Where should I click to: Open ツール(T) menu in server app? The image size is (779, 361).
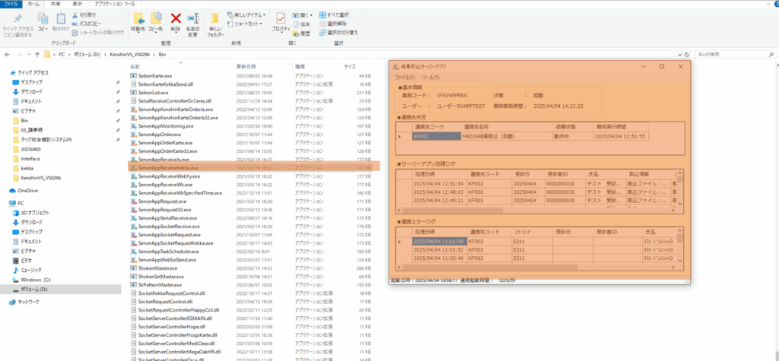coord(430,78)
